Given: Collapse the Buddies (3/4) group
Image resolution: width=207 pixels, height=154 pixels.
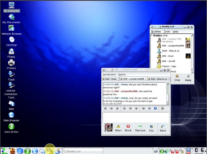Looking at the screenshot, I should coord(152,35).
